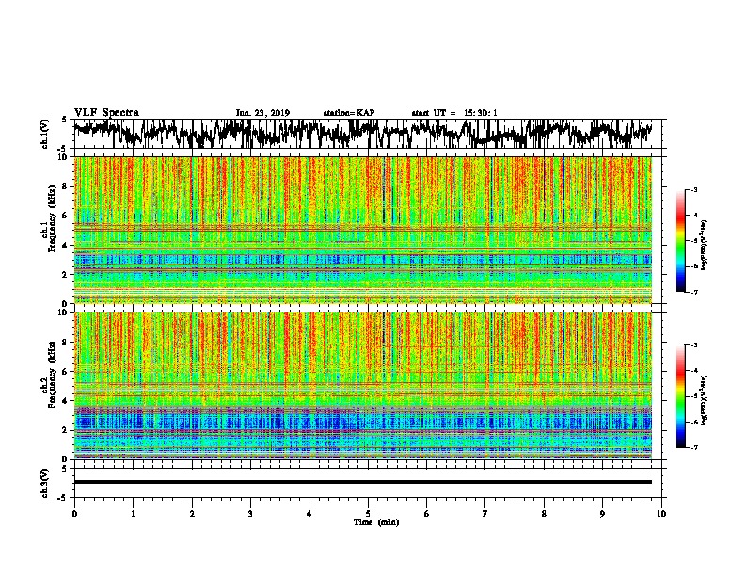Click the ch.2 frequency axis "6" tick label
This screenshot has width=745, height=576.
65,372
